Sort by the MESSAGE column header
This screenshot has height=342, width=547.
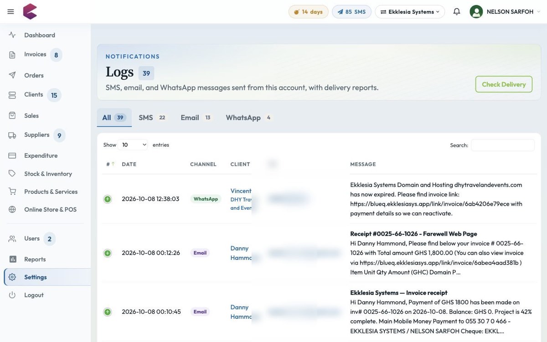point(363,164)
